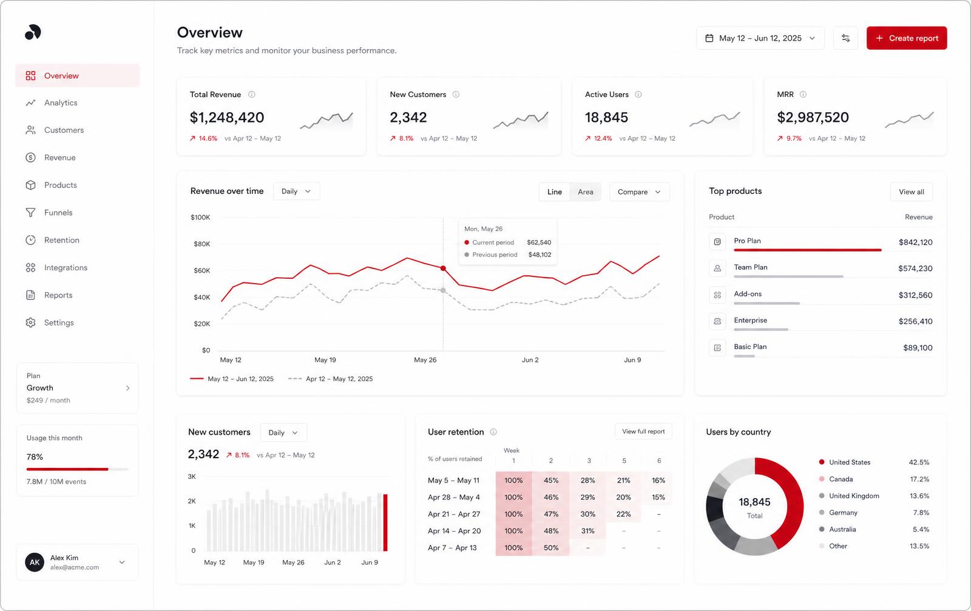Open the May 12 – Jun 12, 2025 date range dropdown

pyautogui.click(x=760, y=38)
